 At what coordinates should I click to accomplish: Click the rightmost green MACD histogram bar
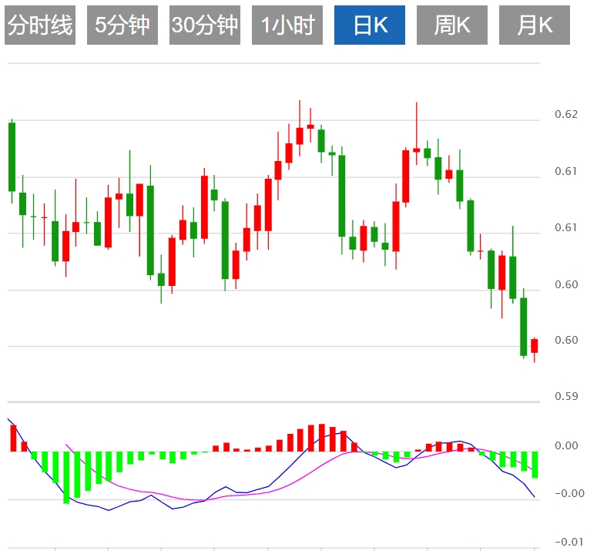click(x=535, y=465)
